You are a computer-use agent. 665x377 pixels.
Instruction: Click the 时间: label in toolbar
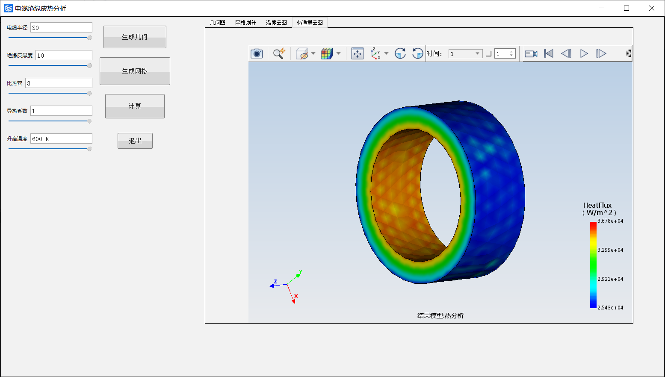coord(434,53)
